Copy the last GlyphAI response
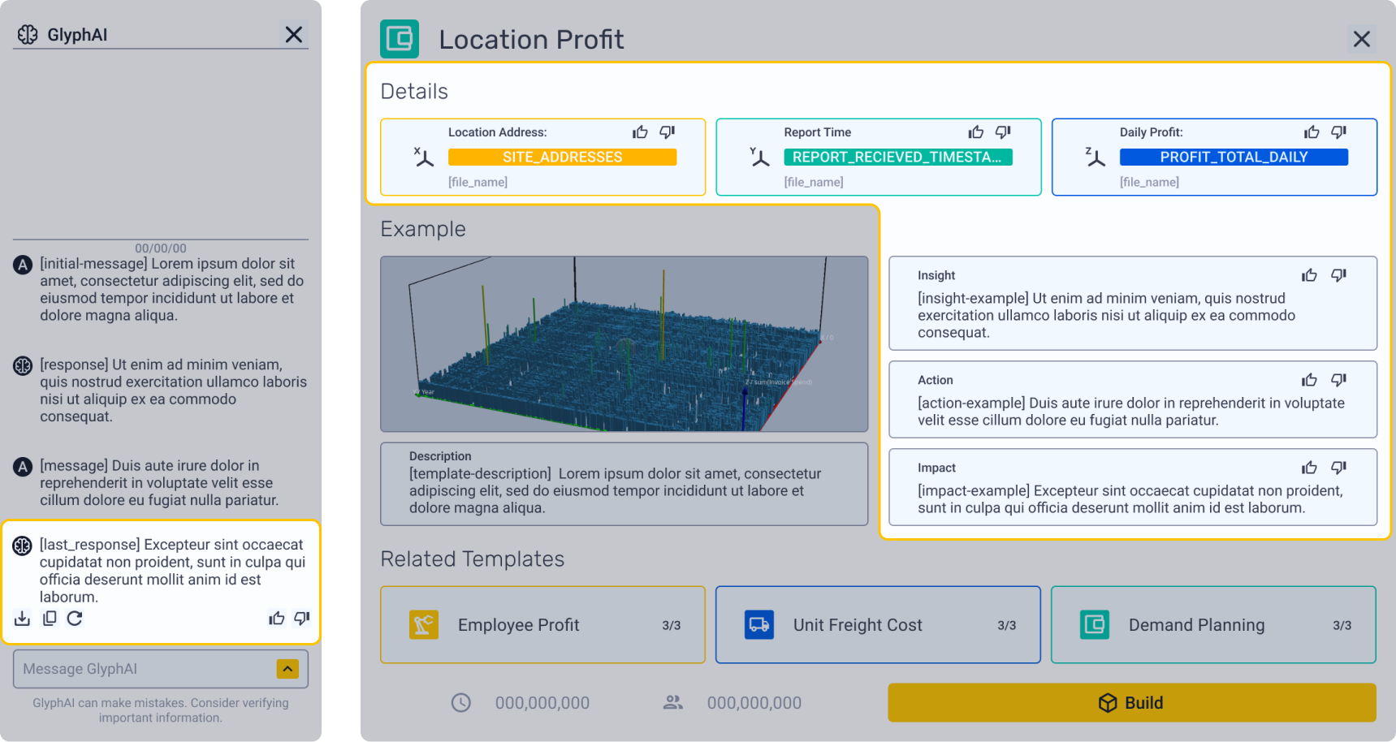 (49, 618)
